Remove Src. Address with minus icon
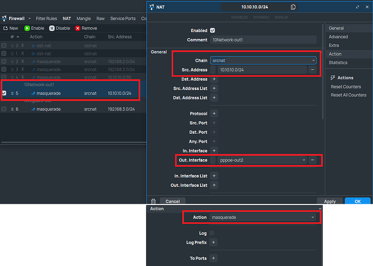Viewport: 373px width, 266px height. pyautogui.click(x=312, y=70)
